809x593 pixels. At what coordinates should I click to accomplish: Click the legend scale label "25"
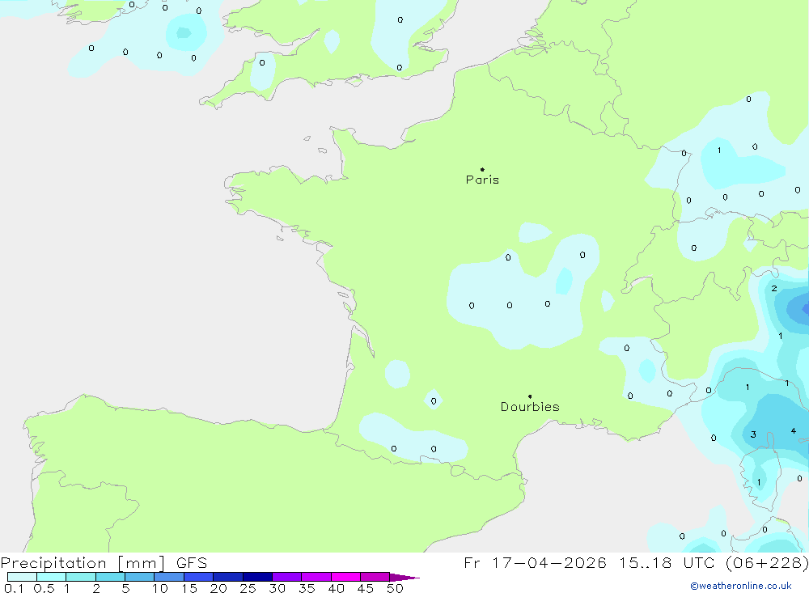click(248, 588)
